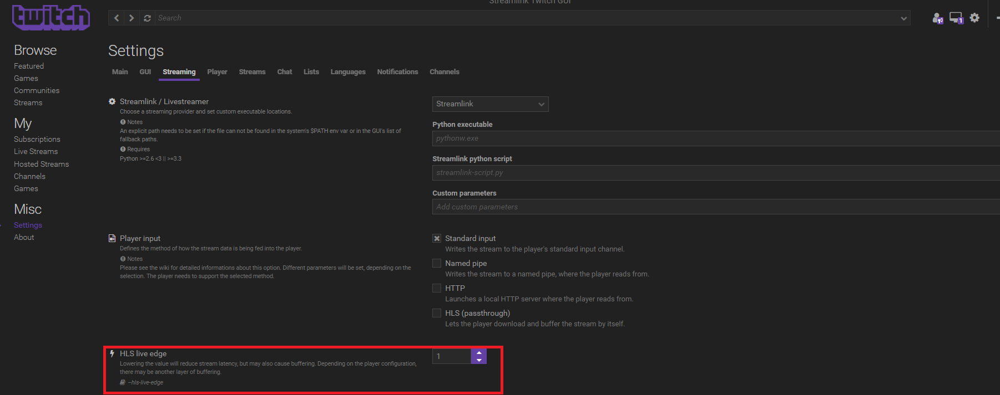1000x395 pixels.
Task: Click the --hls-live-edge parameter text
Action: tap(145, 382)
